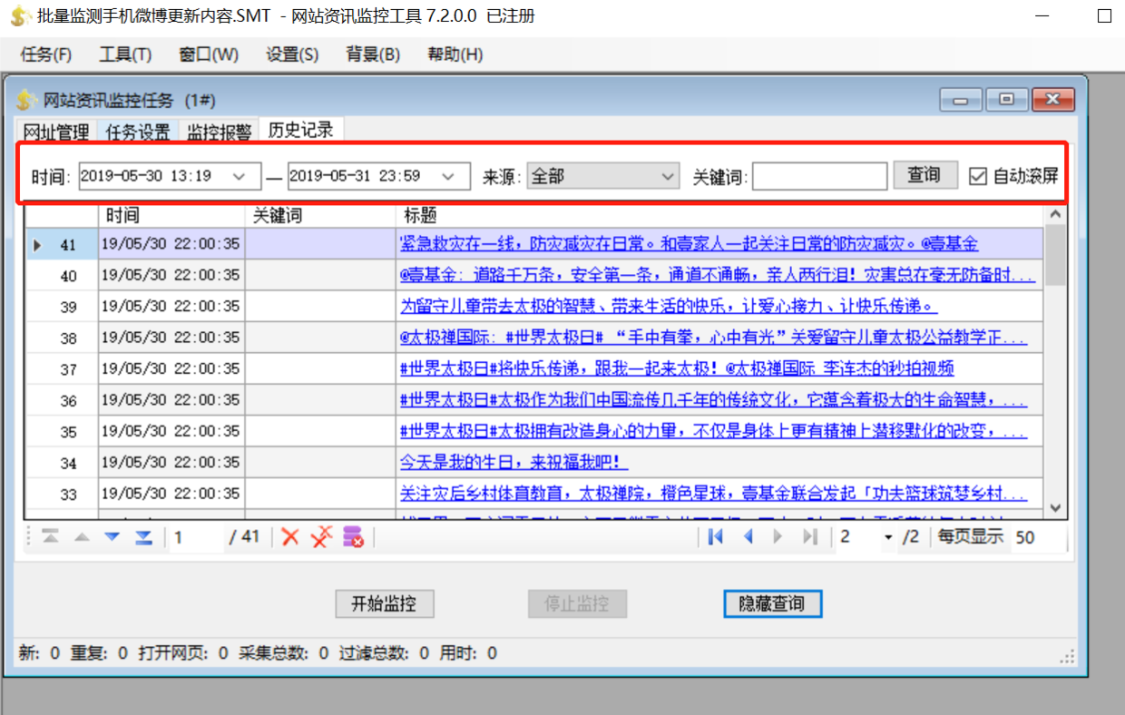This screenshot has height=715, width=1125.
Task: Click the 查询 button
Action: point(924,175)
